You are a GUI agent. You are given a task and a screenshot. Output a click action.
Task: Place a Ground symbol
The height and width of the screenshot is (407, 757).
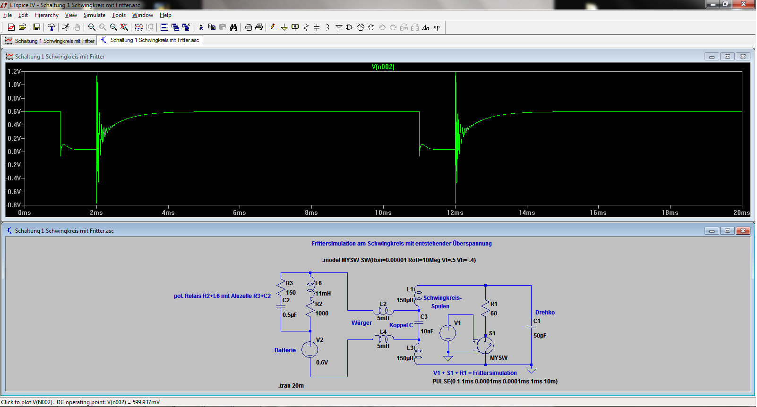pyautogui.click(x=284, y=27)
